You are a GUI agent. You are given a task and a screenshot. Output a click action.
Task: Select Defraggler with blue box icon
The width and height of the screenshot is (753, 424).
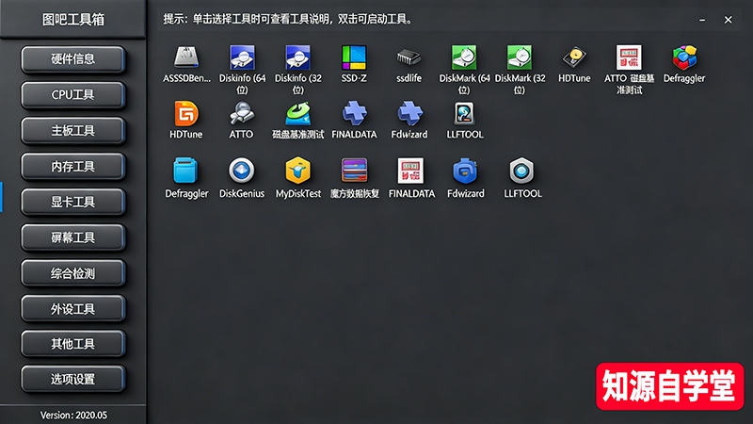click(185, 171)
